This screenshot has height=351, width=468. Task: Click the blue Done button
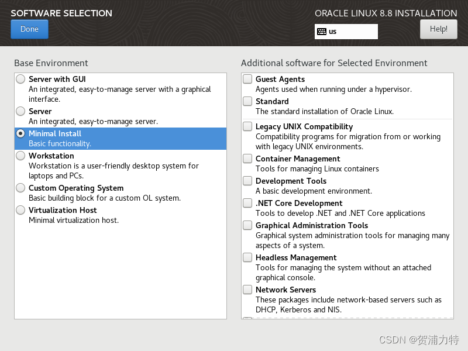pos(29,29)
